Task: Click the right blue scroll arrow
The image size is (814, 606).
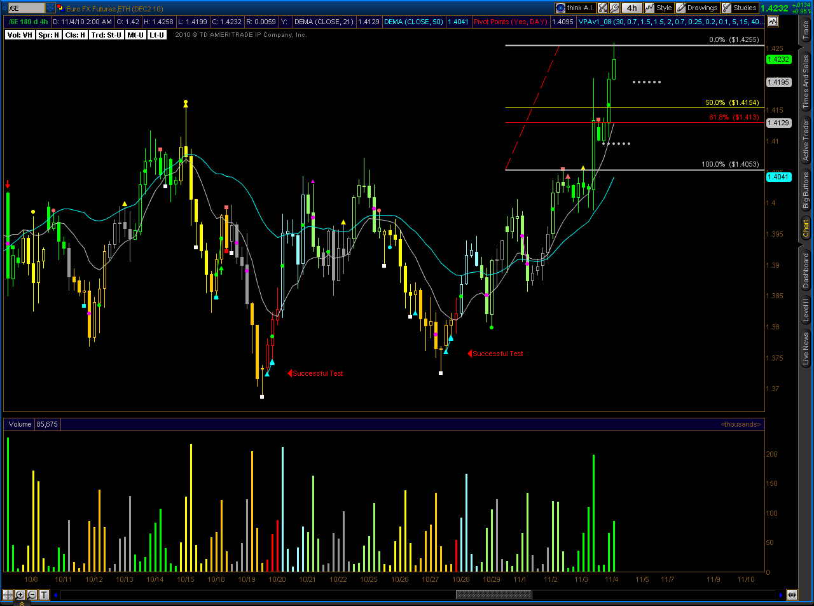Action: point(781,595)
